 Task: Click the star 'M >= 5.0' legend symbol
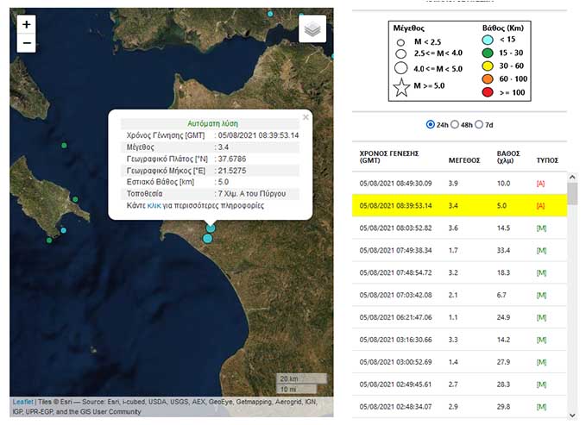pos(401,87)
